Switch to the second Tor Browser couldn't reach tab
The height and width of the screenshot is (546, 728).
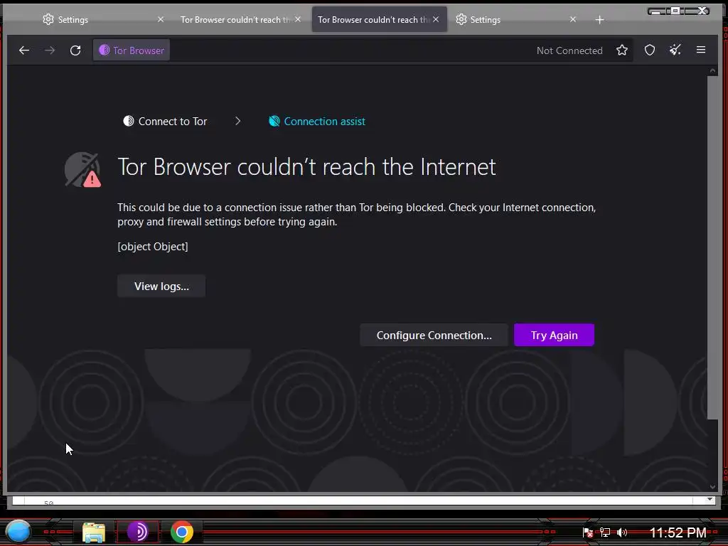[240, 19]
